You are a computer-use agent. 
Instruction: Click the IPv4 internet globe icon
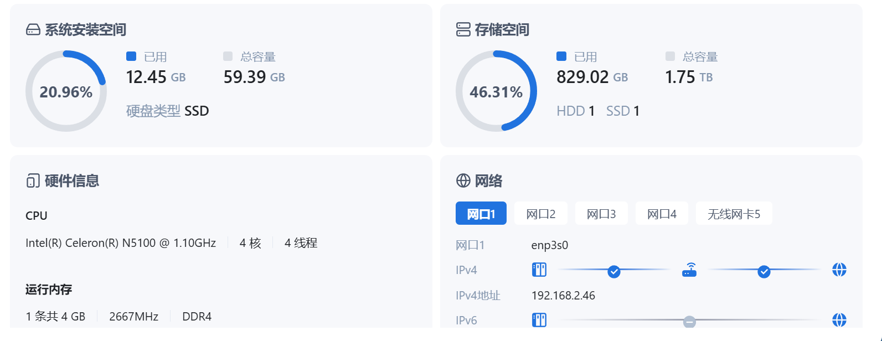coord(839,270)
